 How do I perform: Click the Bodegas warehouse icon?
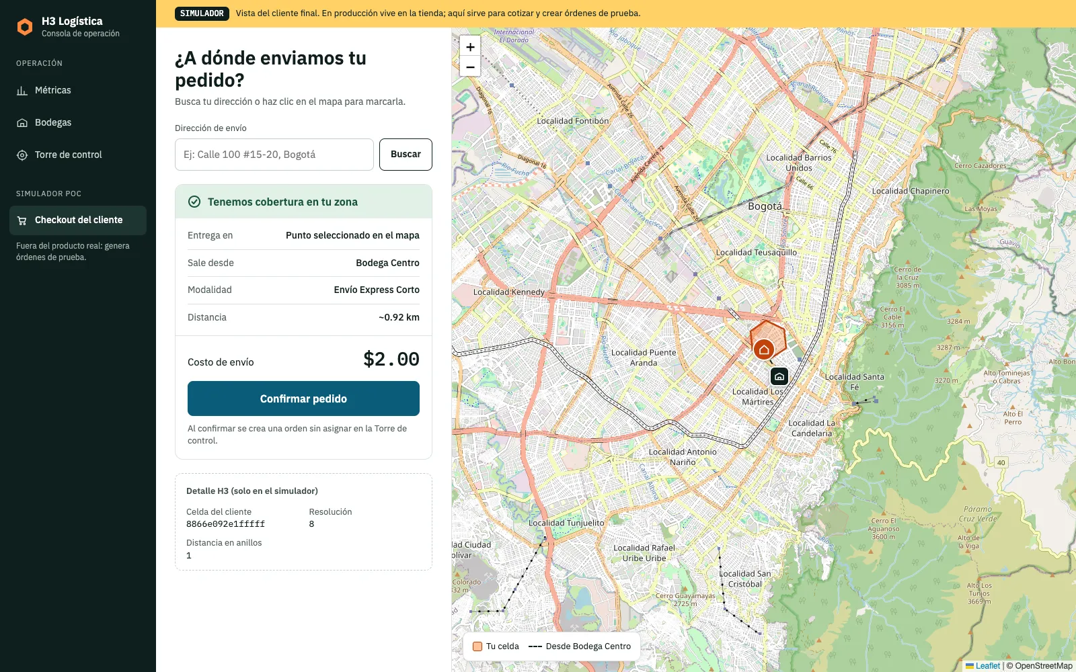coord(22,122)
